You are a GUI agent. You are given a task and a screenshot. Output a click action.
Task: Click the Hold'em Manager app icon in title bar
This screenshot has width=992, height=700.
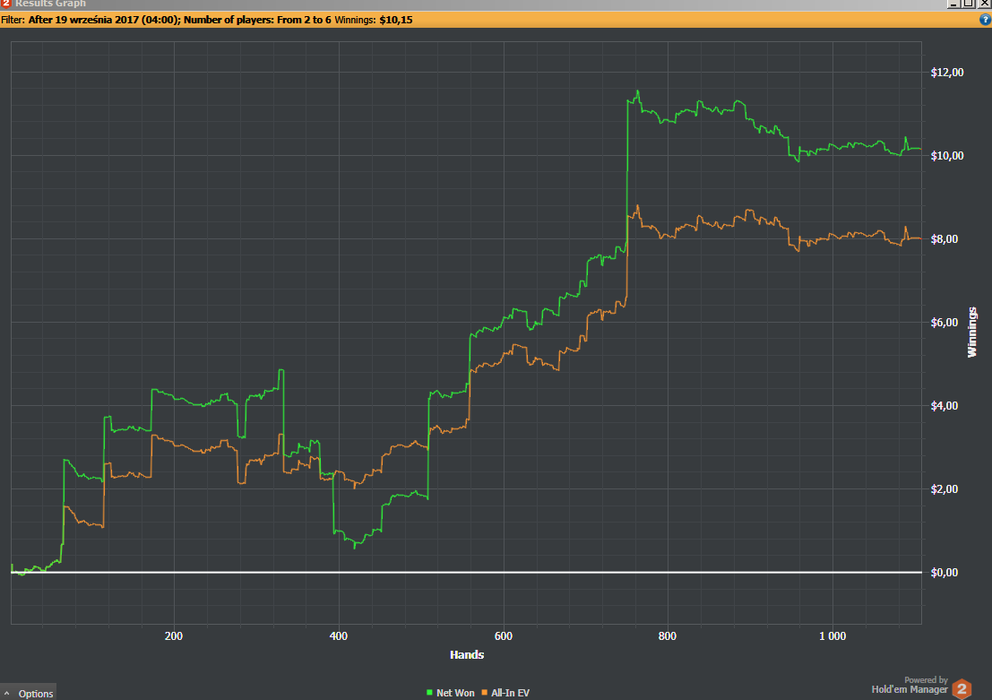click(x=5, y=4)
